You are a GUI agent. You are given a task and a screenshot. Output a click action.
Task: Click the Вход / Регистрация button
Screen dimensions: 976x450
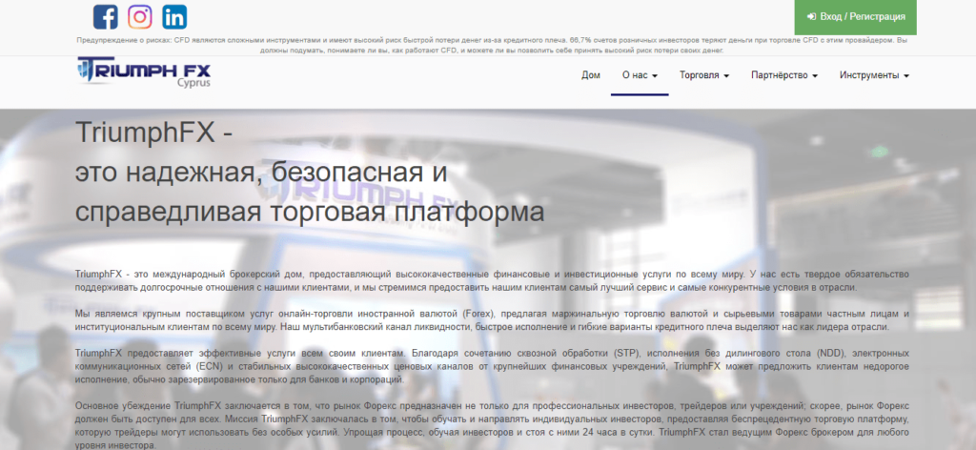[855, 17]
